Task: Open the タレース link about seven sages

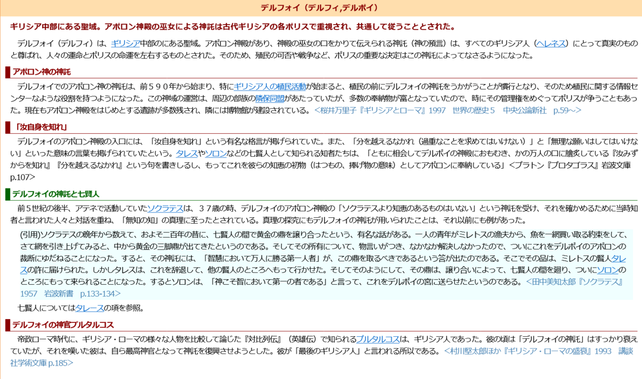Action: (89, 308)
